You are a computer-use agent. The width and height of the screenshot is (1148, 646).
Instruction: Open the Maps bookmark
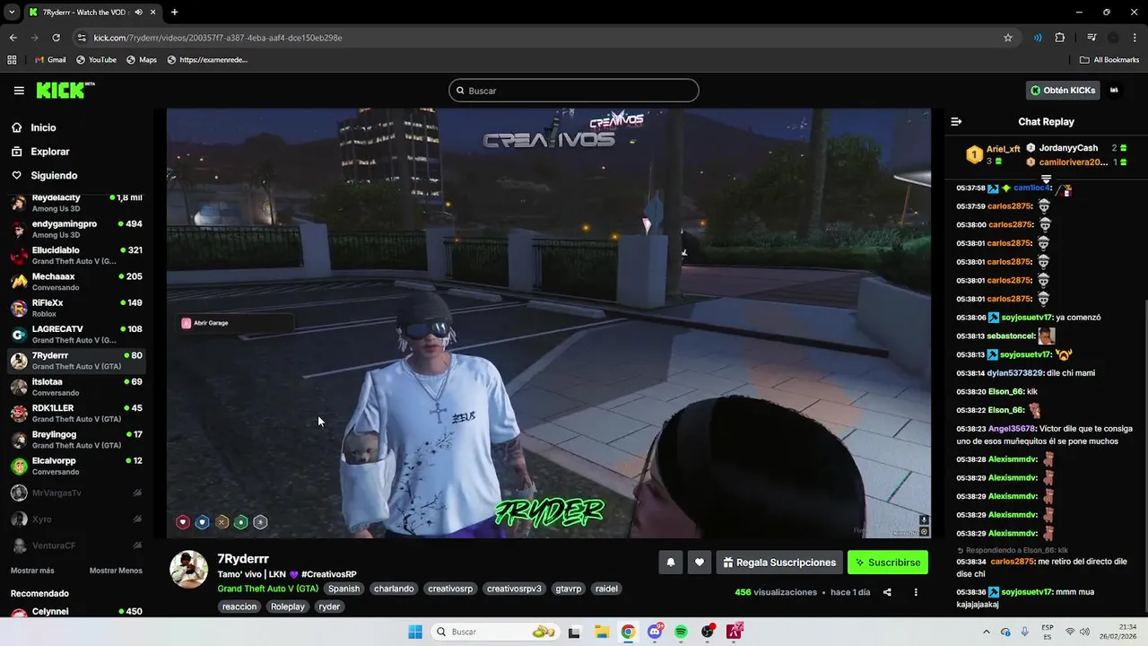click(x=142, y=60)
